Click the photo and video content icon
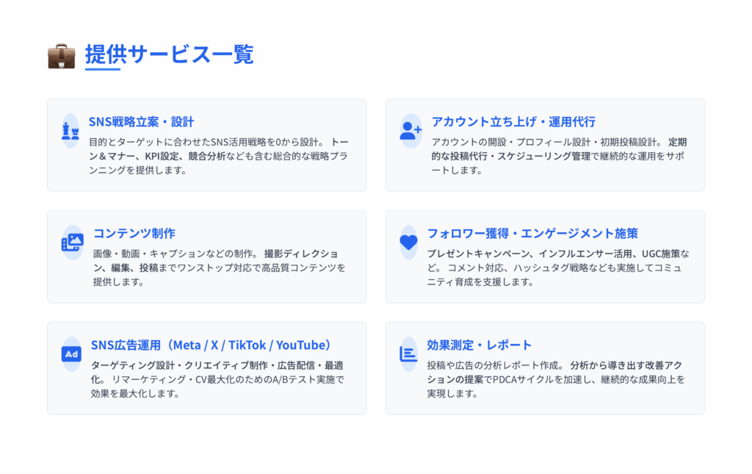This screenshot has width=752, height=474. (73, 243)
